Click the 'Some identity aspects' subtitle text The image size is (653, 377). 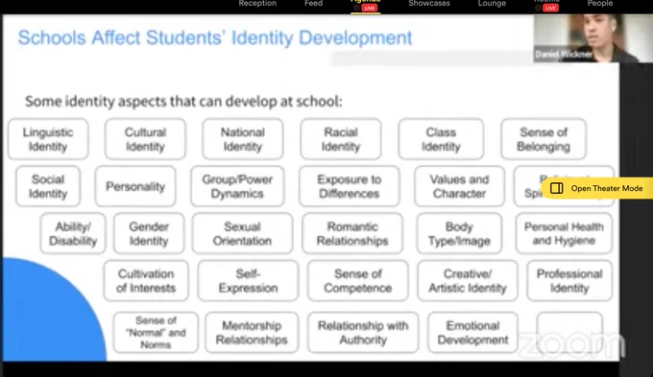pos(183,101)
